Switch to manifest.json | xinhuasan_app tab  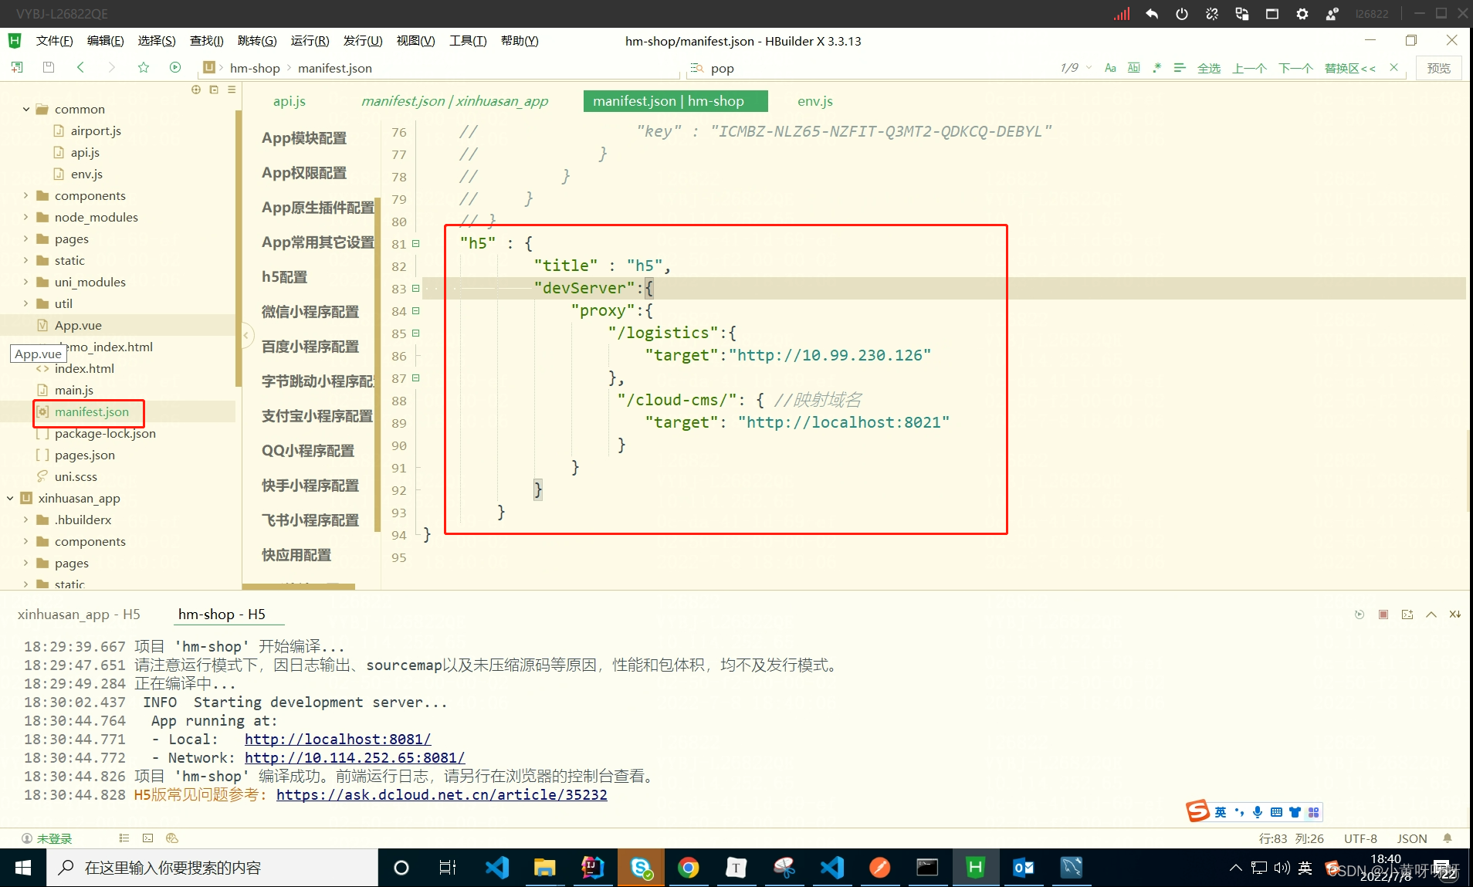pyautogui.click(x=455, y=101)
